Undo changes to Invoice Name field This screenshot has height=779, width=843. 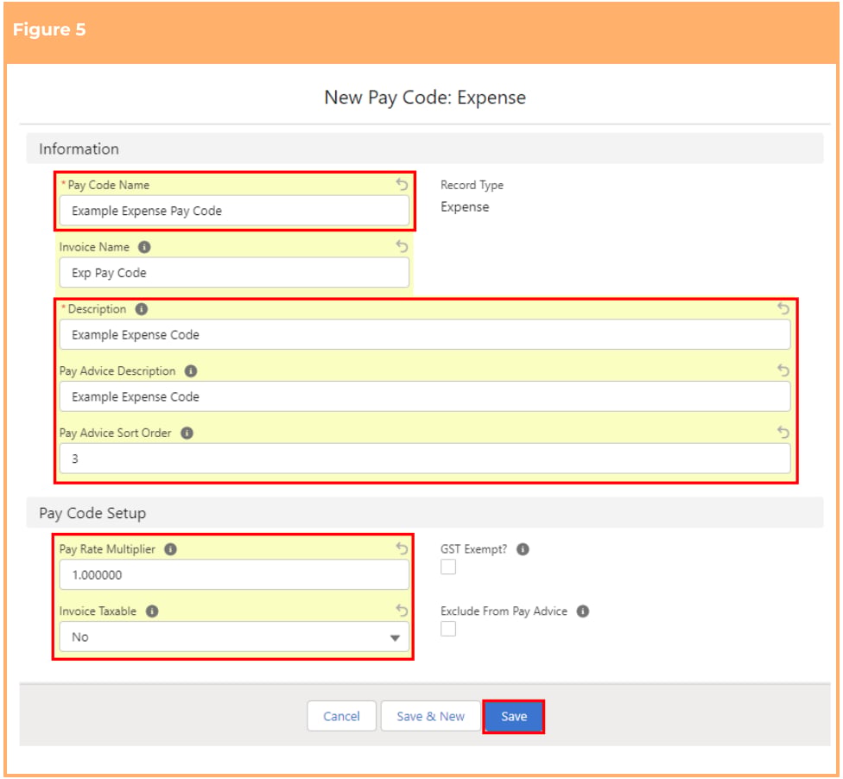tap(402, 246)
